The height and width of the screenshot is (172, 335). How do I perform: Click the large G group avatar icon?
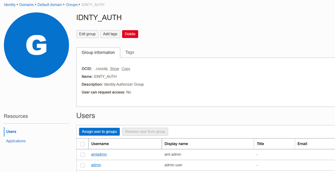click(x=36, y=45)
